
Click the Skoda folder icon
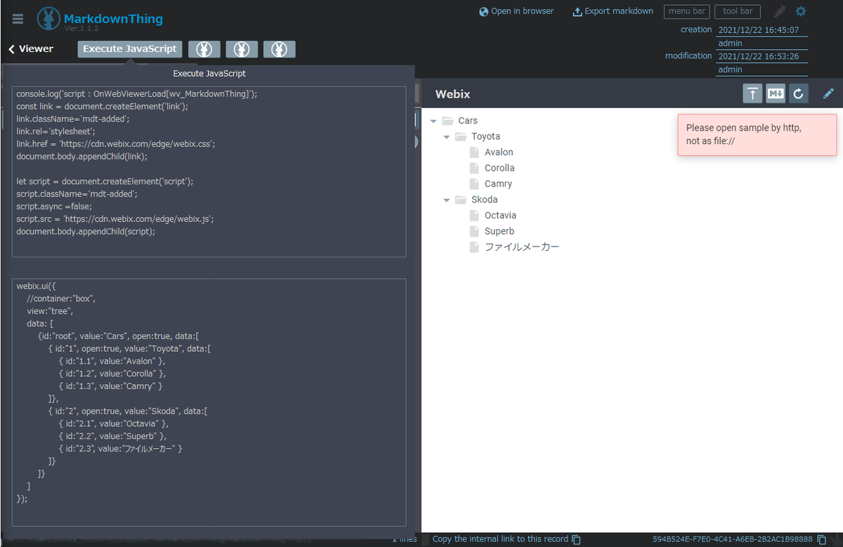tap(461, 199)
